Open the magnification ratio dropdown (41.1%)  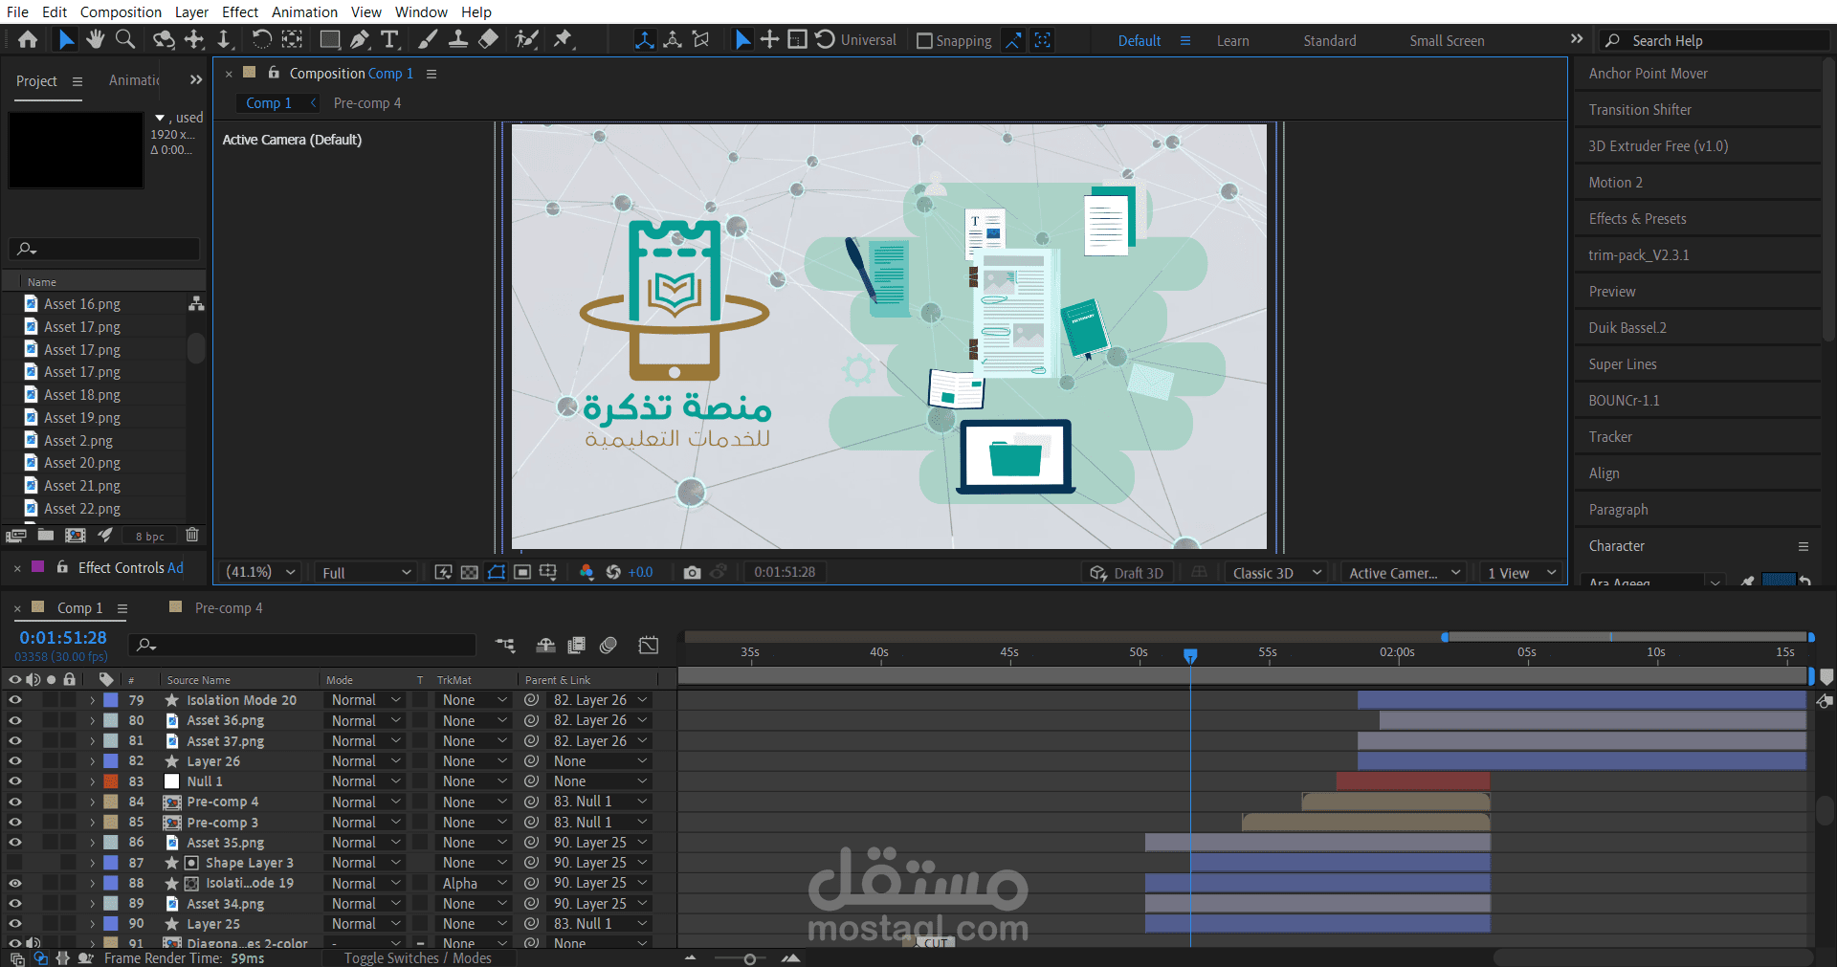(x=260, y=573)
